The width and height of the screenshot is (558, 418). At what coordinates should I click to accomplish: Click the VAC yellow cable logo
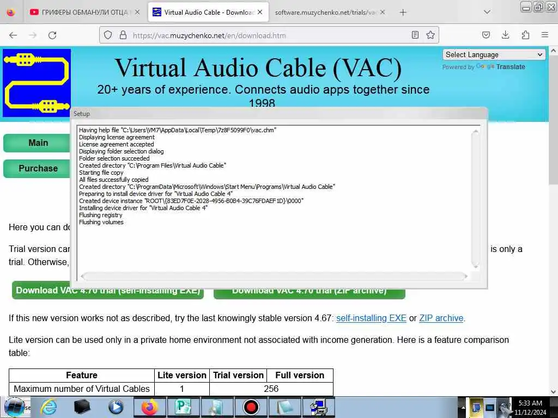(37, 83)
